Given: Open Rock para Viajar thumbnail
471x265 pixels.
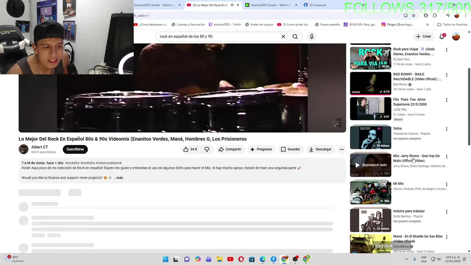Looking at the screenshot, I should [x=371, y=58].
